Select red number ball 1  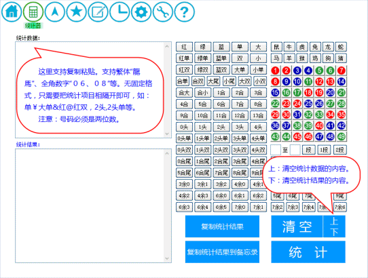coord(275,71)
